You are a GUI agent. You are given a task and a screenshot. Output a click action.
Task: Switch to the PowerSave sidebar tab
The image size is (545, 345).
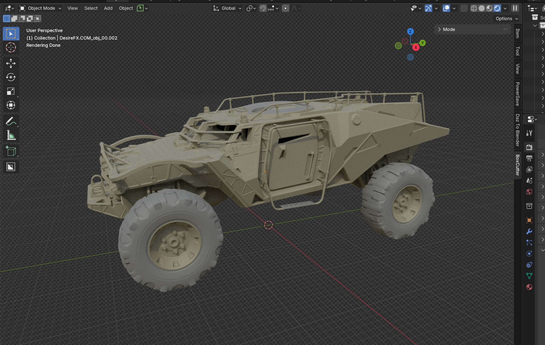pyautogui.click(x=517, y=94)
